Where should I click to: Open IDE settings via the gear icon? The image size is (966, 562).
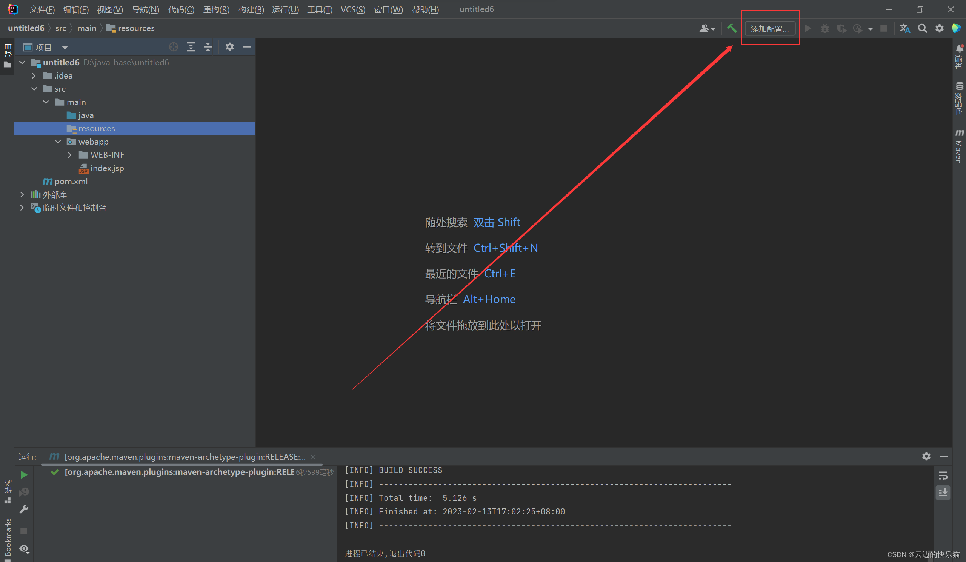click(939, 28)
